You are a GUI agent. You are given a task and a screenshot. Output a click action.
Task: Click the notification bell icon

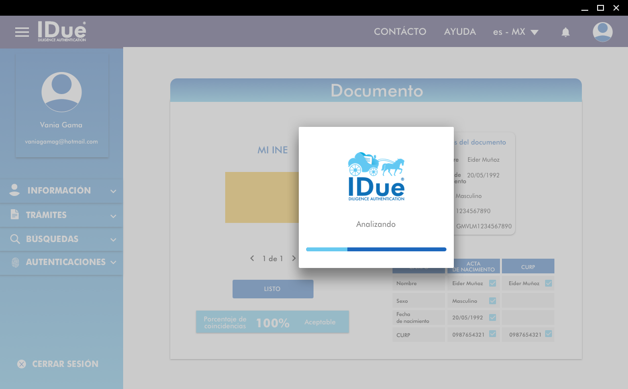point(566,32)
